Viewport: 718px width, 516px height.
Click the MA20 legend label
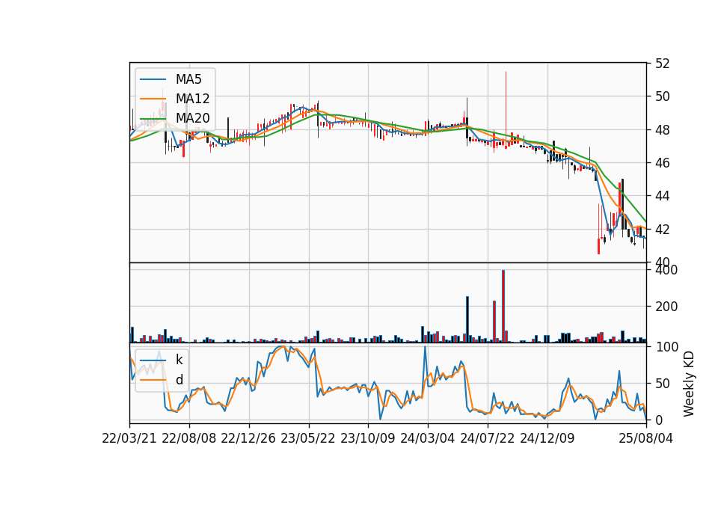[192, 118]
